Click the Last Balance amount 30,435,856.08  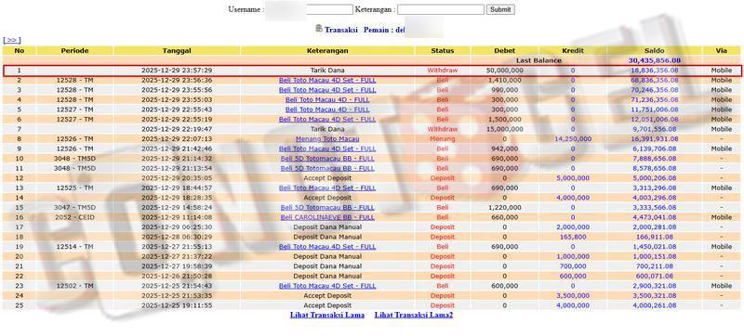click(x=655, y=60)
